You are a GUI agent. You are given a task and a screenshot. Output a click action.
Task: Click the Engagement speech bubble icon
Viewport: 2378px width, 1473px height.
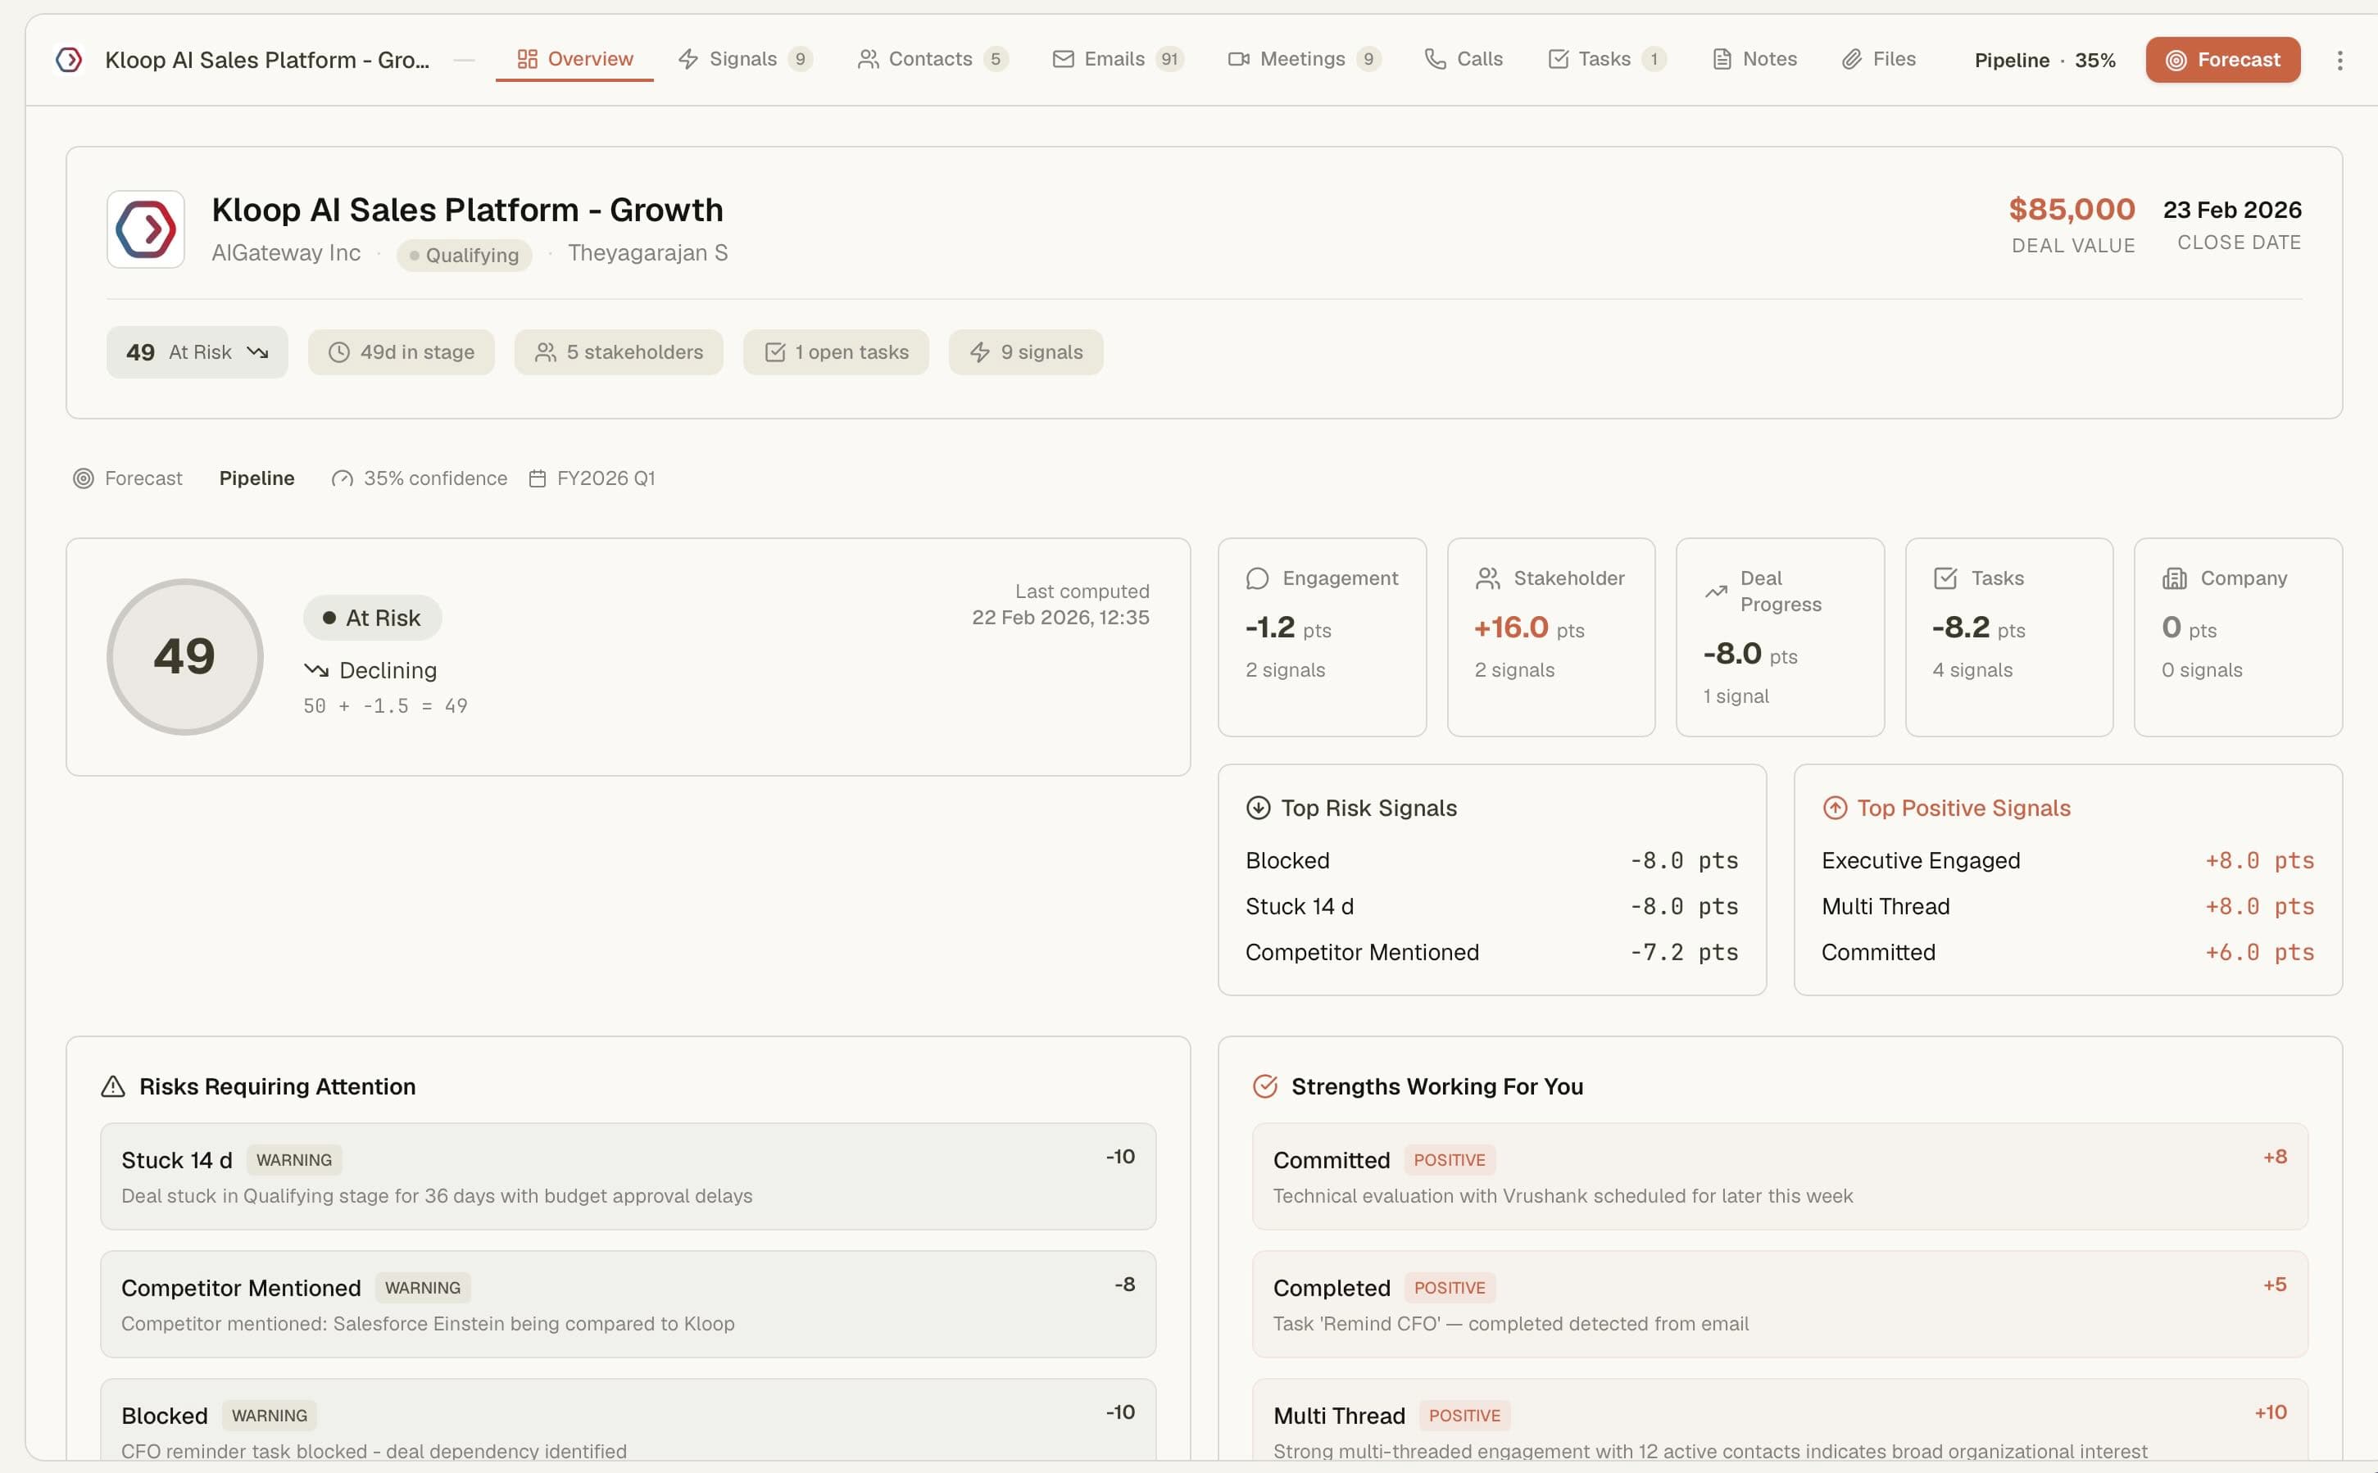point(1259,578)
